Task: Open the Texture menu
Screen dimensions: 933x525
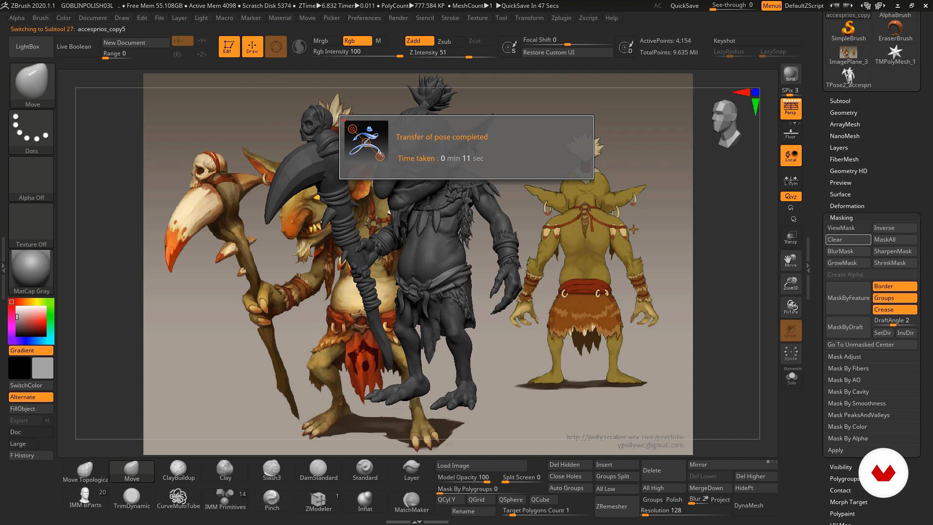Action: coord(477,18)
